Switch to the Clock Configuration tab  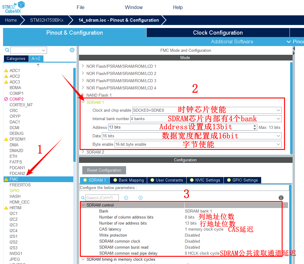217,33
